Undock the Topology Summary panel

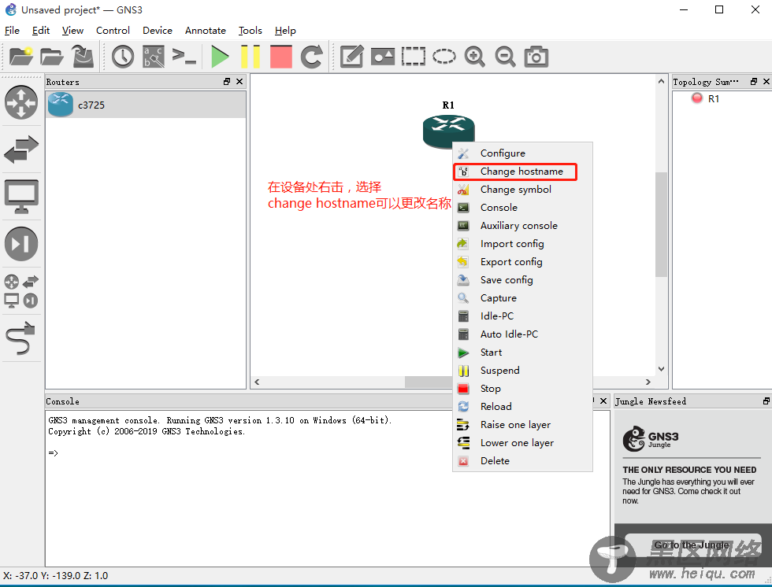pos(754,82)
